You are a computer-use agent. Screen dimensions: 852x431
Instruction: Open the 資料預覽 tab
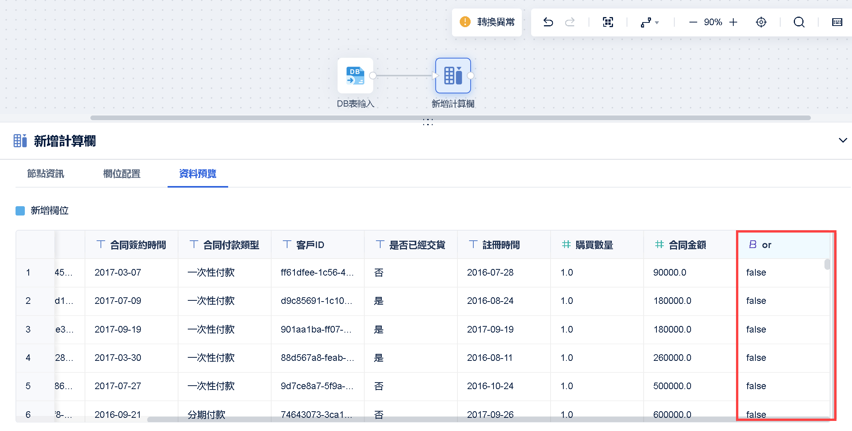[197, 174]
